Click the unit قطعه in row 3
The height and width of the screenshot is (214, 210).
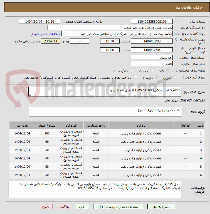point(96,150)
